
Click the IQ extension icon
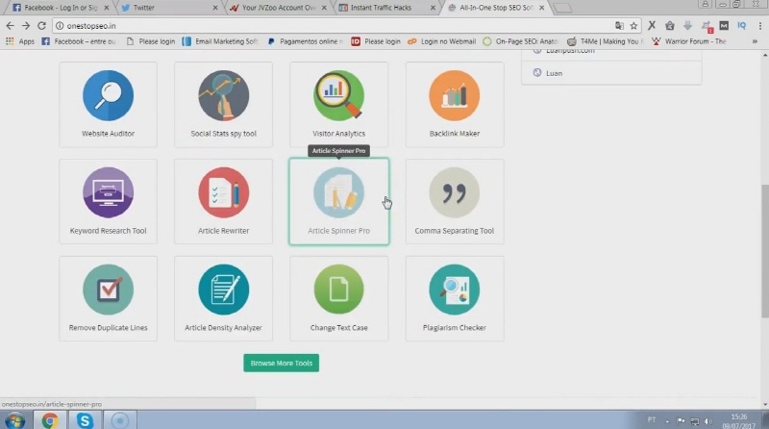(741, 26)
